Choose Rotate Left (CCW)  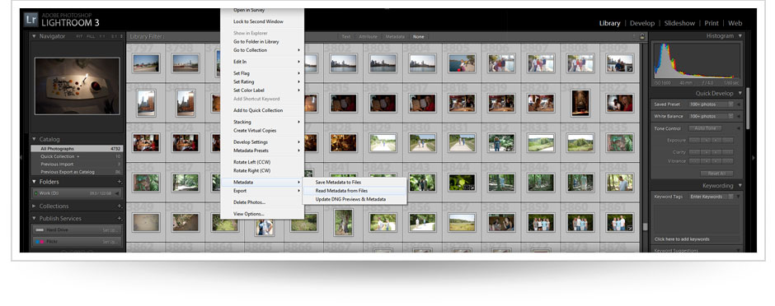[262, 162]
